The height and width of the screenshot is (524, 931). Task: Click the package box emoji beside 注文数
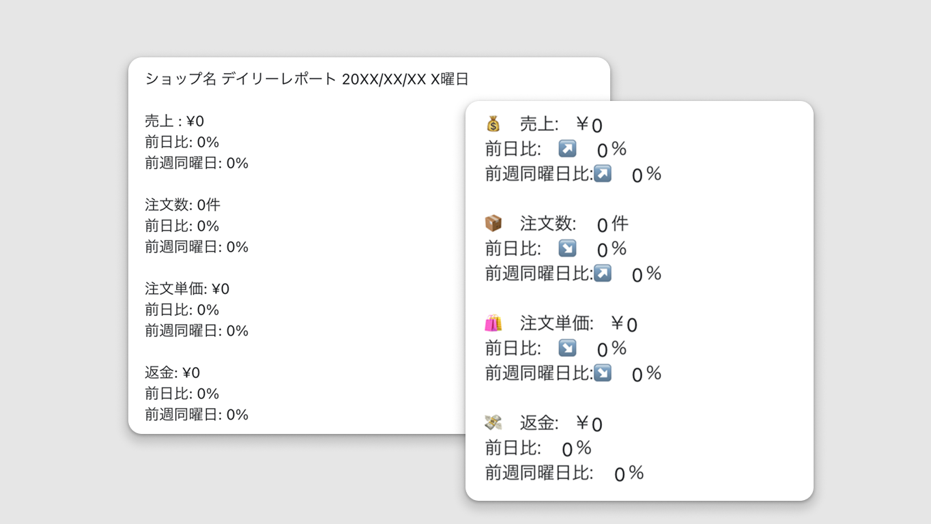tap(493, 223)
